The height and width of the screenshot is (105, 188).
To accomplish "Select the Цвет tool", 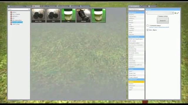I will 136,90.
